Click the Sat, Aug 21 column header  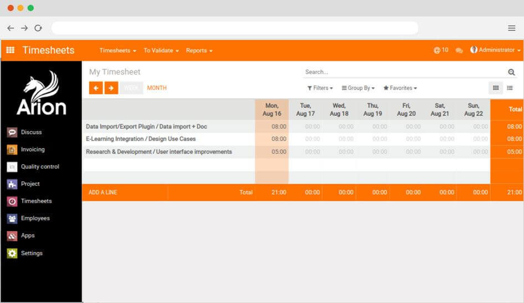click(440, 110)
